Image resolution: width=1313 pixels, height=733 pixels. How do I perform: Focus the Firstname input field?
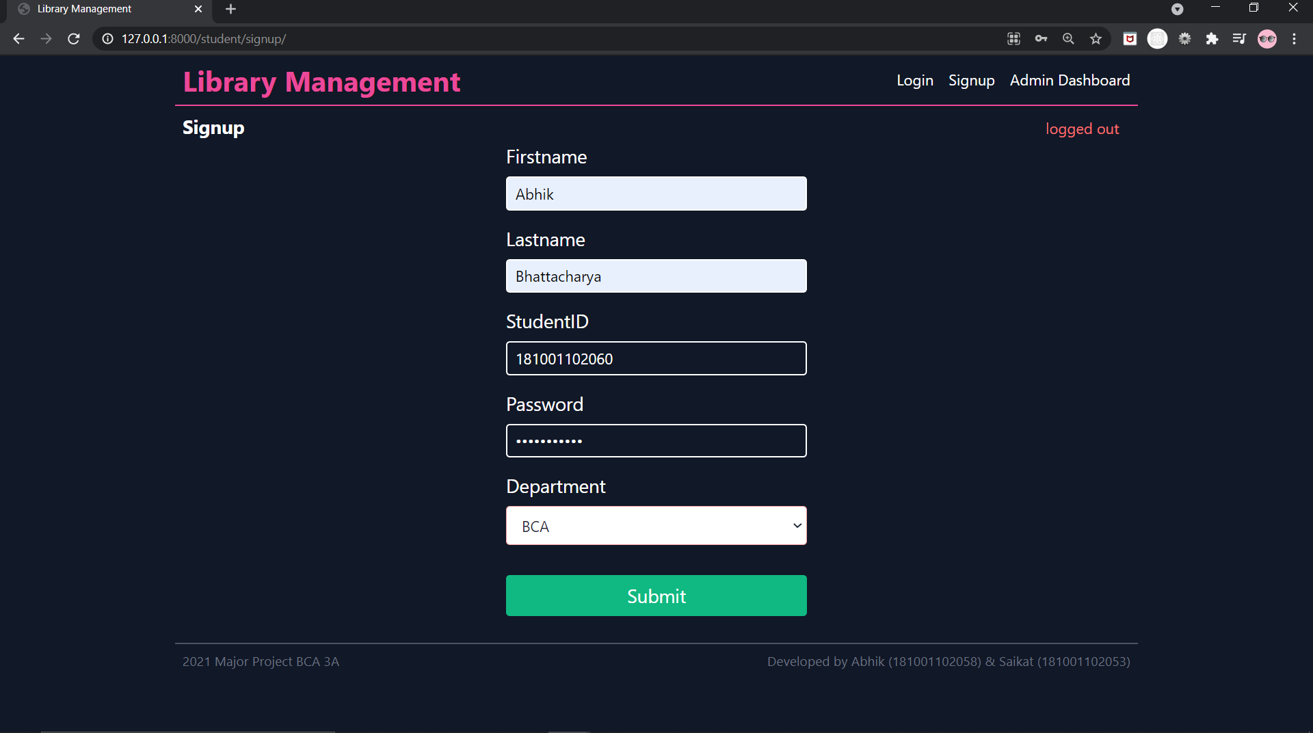coord(656,194)
